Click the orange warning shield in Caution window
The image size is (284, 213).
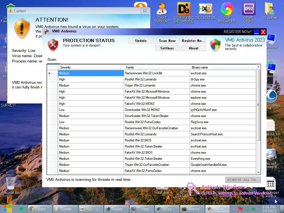(x=22, y=28)
